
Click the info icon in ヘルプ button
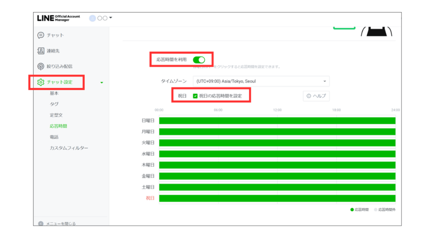(x=309, y=96)
